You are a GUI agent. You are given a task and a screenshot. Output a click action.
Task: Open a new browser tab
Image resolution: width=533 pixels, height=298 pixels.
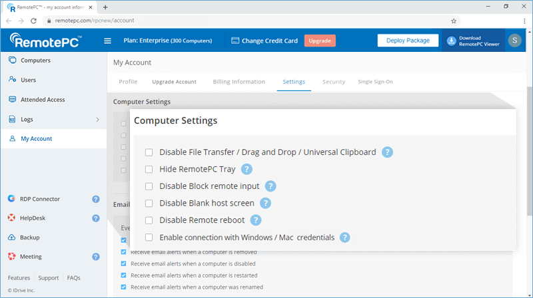pyautogui.click(x=105, y=7)
